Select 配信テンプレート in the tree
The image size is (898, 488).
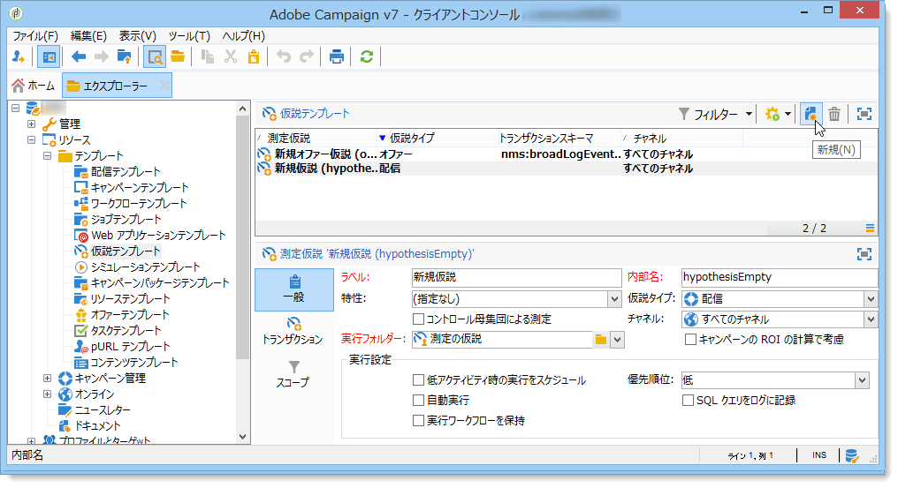pyautogui.click(x=126, y=171)
